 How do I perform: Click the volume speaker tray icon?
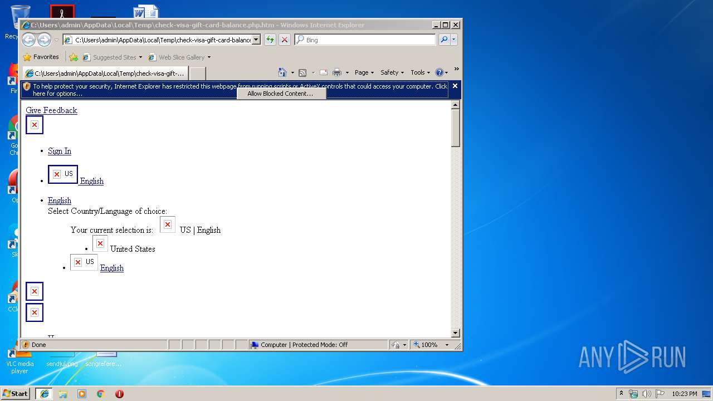point(647,394)
